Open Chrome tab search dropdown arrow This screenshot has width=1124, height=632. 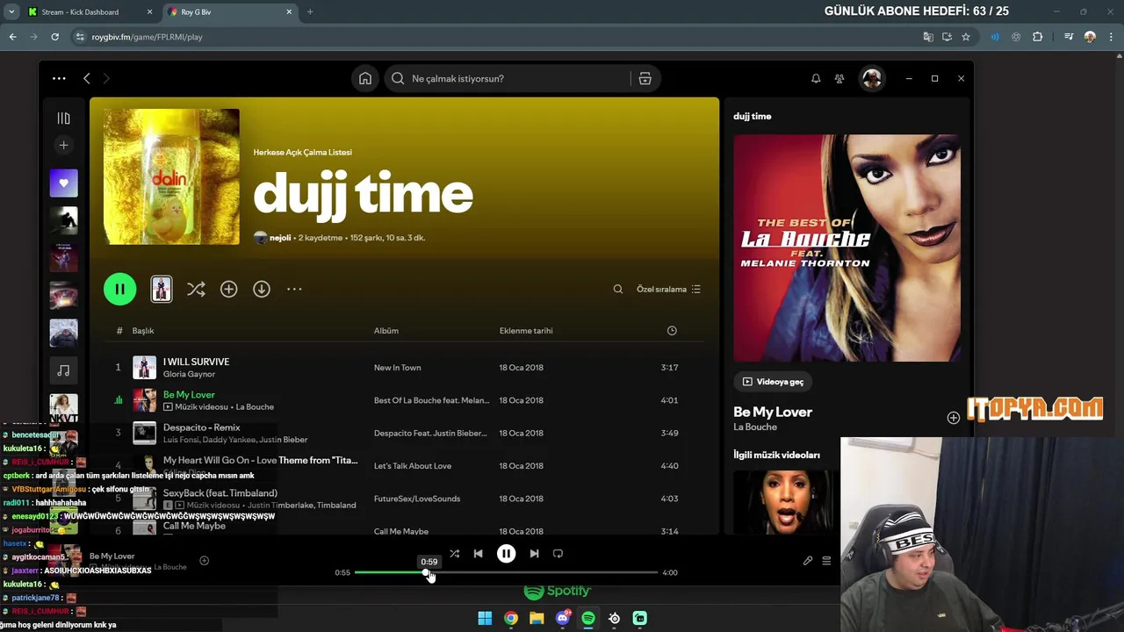tap(11, 12)
